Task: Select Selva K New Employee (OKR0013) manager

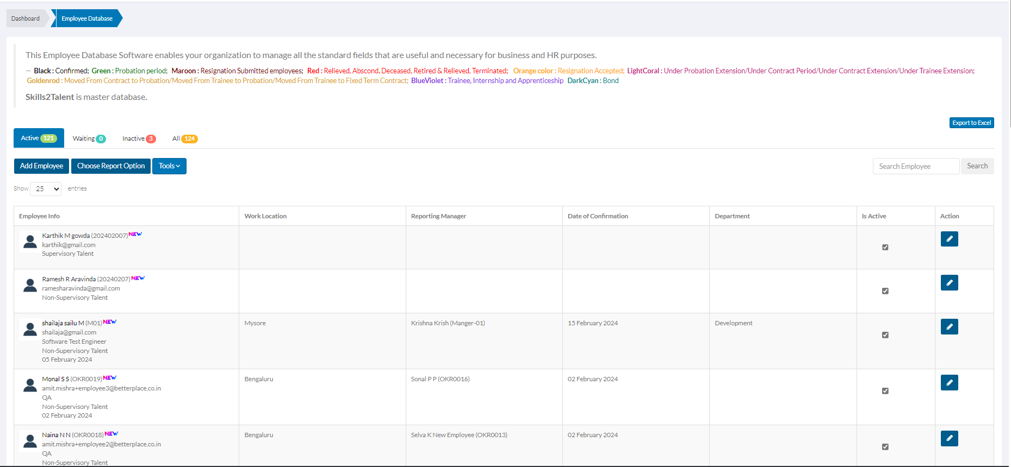Action: (459, 435)
